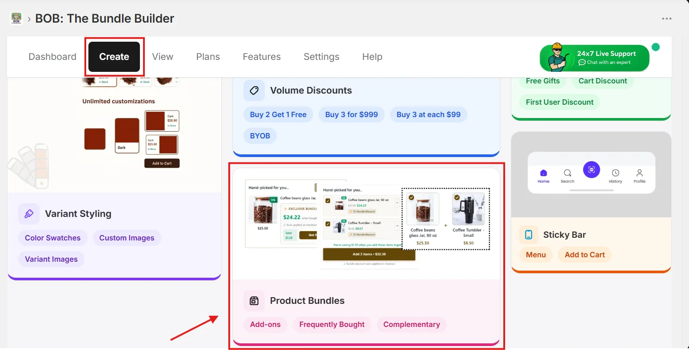
Task: Select the Complementary bundle tag
Action: pyautogui.click(x=411, y=324)
